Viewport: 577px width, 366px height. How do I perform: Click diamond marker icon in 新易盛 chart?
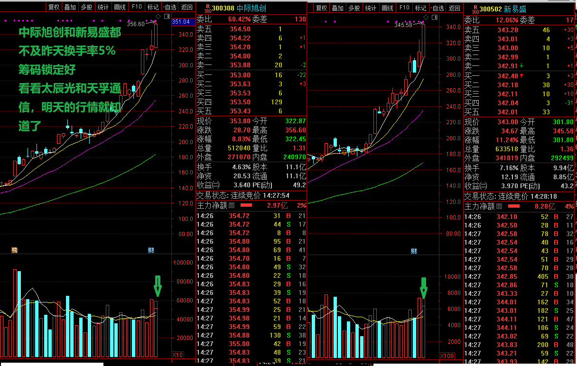(x=426, y=18)
